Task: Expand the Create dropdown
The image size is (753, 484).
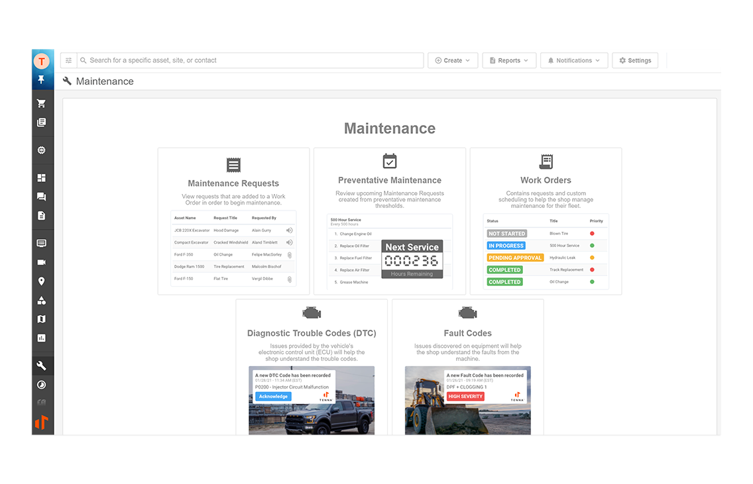Action: point(452,60)
